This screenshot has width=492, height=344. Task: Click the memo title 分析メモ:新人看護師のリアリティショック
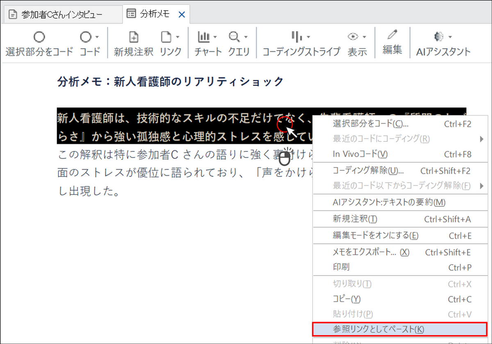170,81
